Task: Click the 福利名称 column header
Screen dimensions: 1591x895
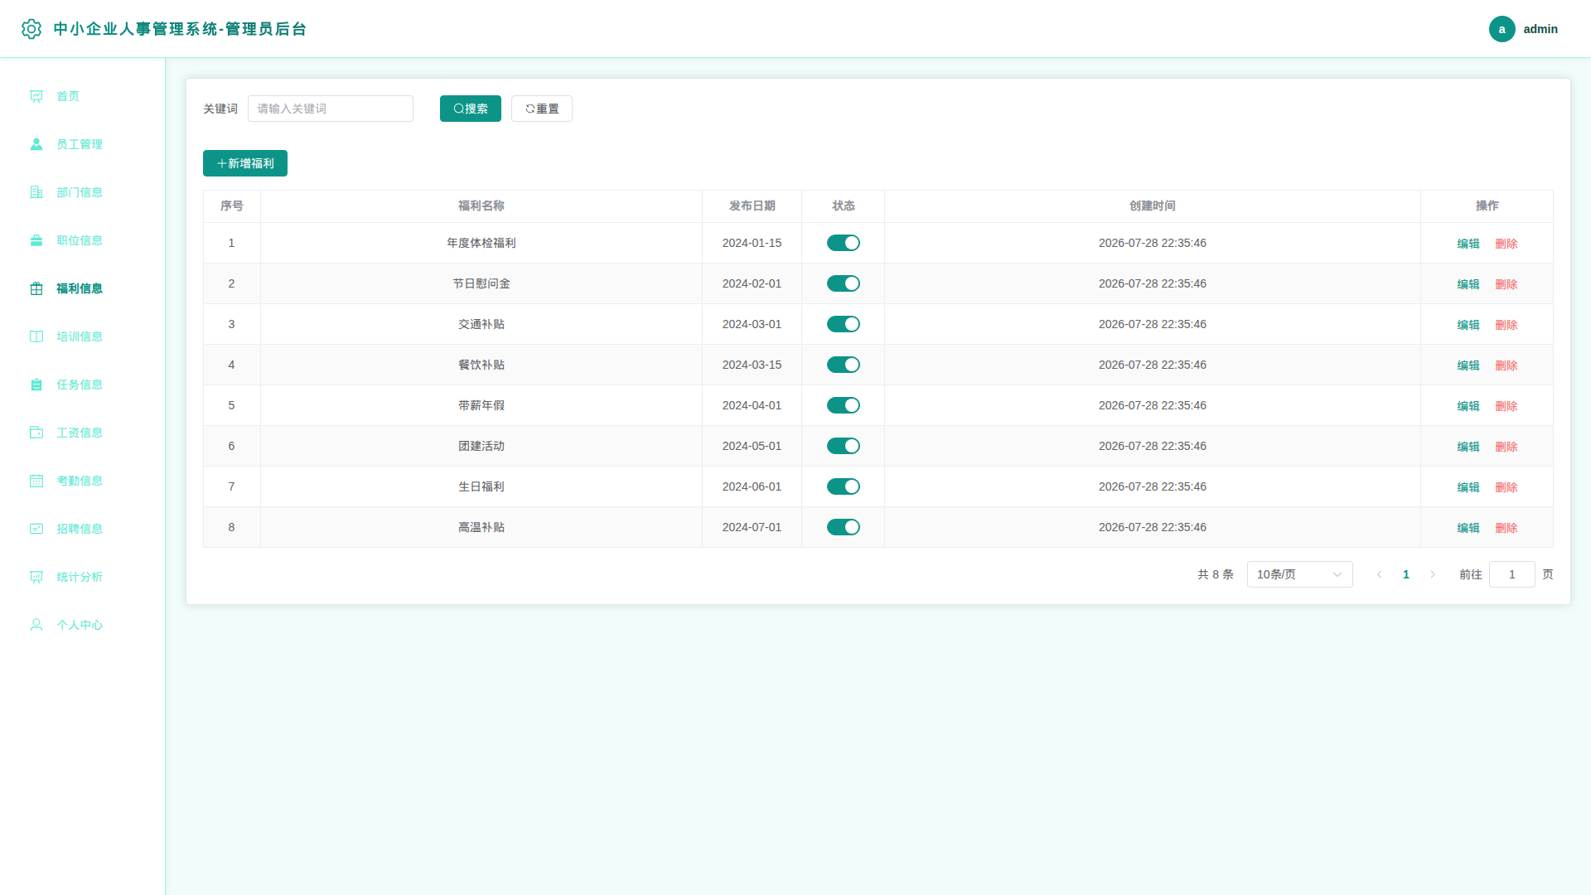Action: pyautogui.click(x=481, y=206)
